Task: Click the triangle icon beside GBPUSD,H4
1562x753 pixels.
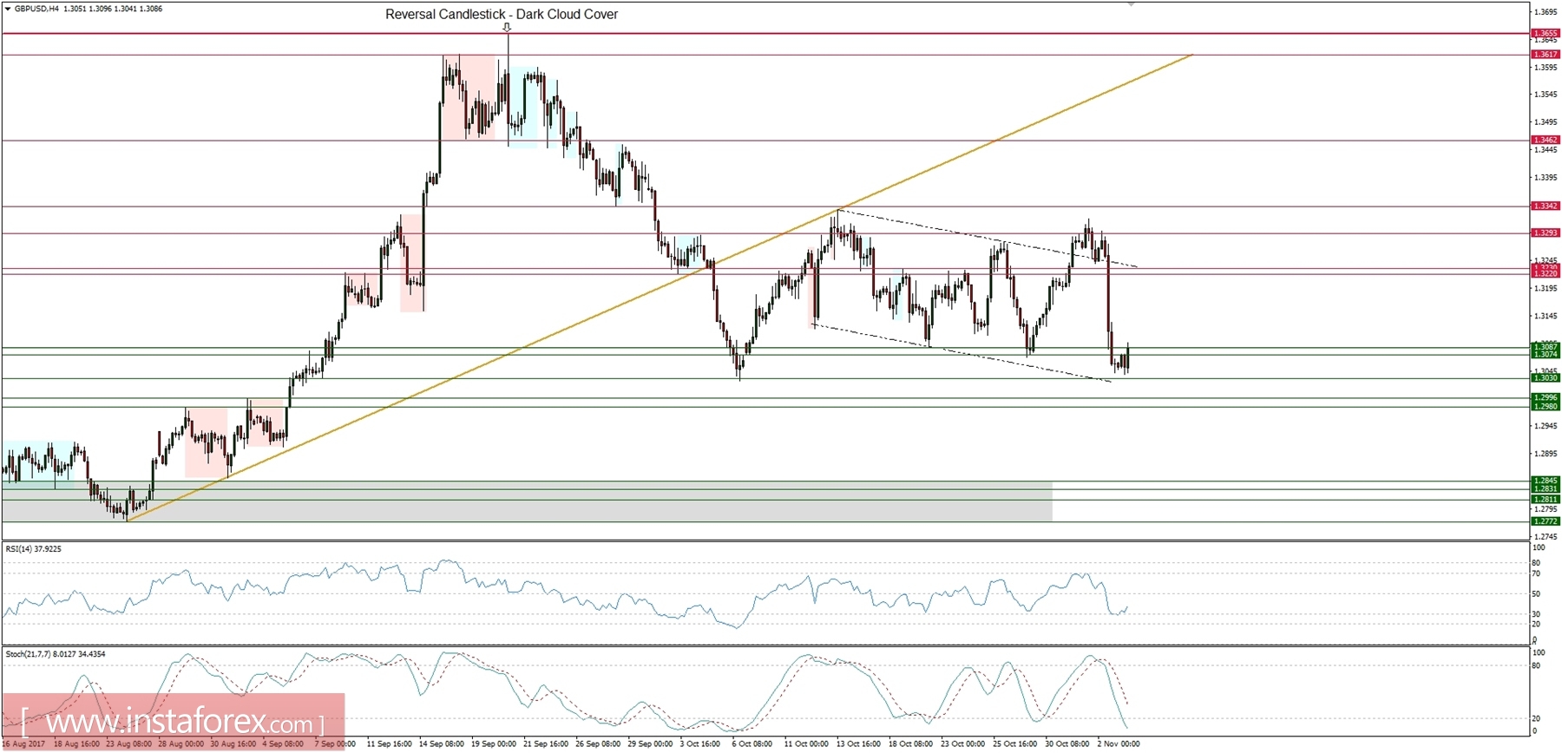Action: (x=8, y=9)
